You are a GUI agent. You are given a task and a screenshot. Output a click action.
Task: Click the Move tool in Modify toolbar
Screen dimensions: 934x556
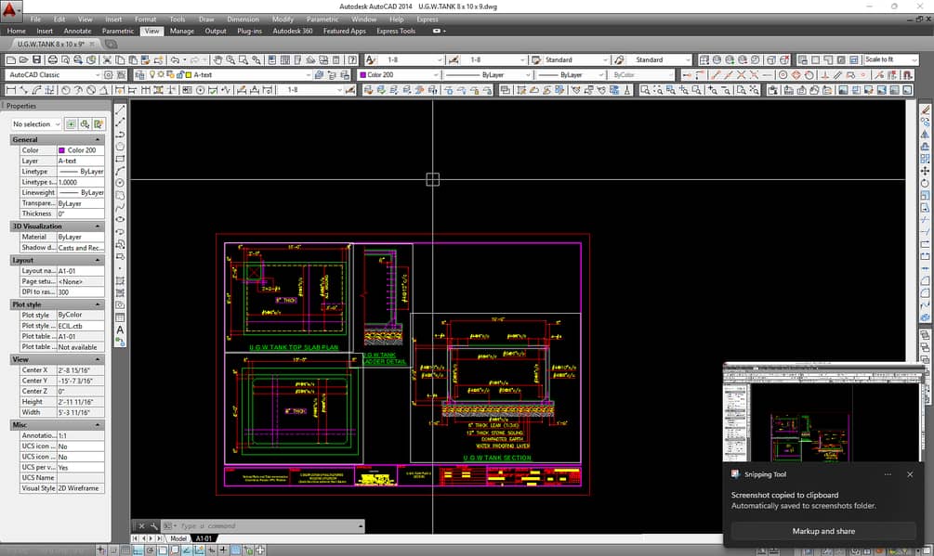925,171
